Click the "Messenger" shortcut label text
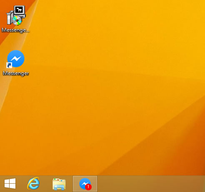The width and height of the screenshot is (205, 192). click(x=16, y=73)
